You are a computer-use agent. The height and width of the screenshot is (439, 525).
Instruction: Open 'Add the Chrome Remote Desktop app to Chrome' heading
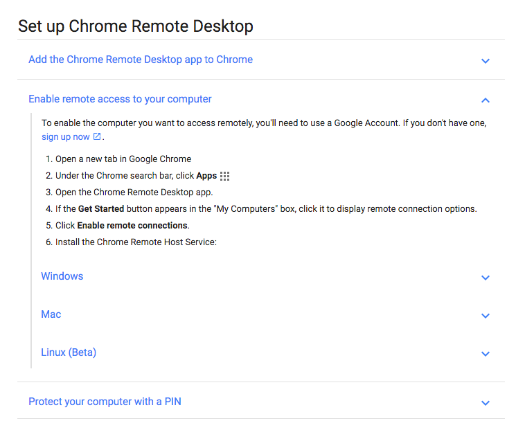(141, 60)
